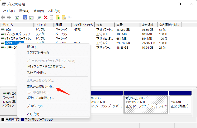197x128 pixels.
Task: Sort by ファイル システム column header
Action: point(83,25)
